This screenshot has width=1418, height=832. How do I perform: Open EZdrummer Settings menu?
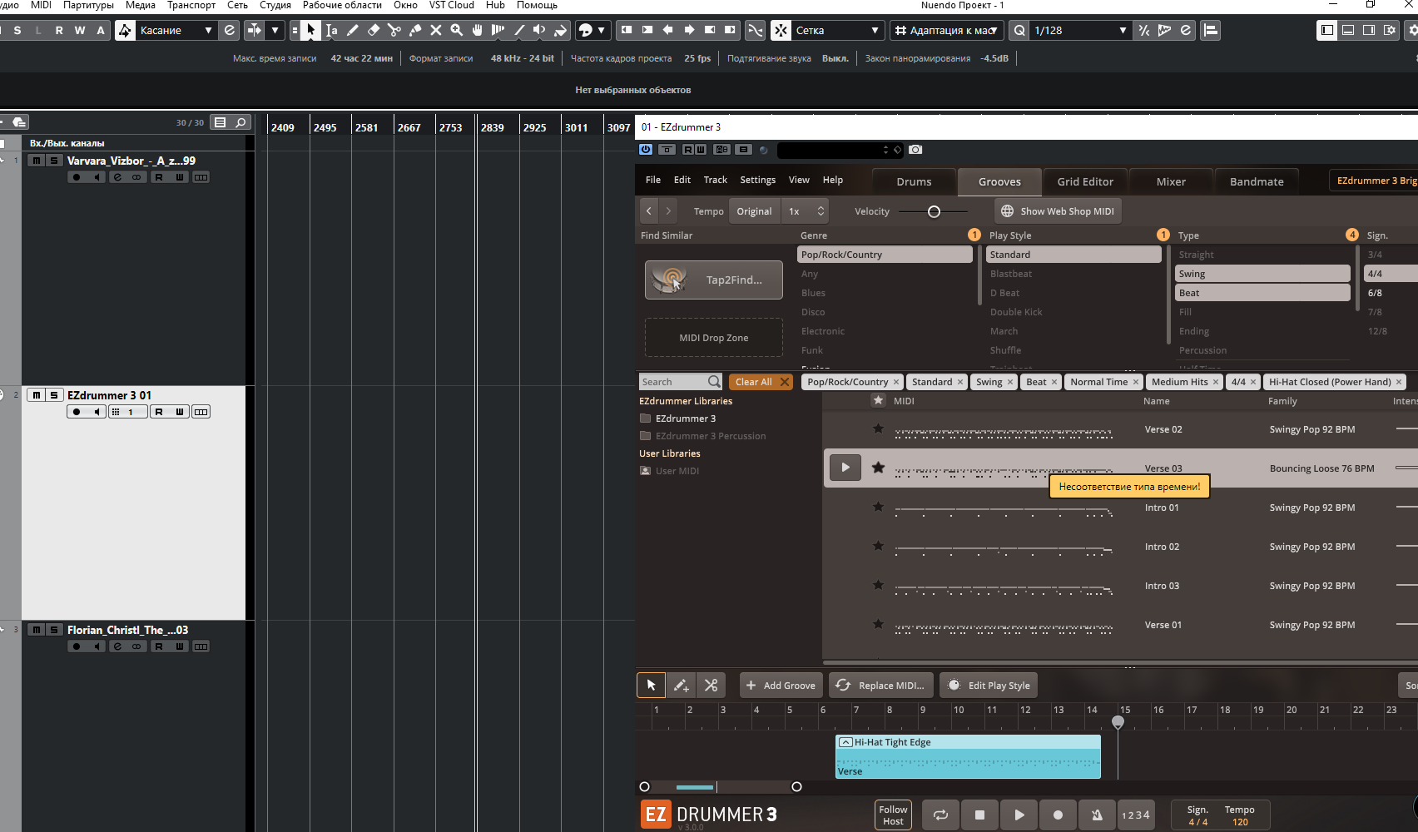(x=757, y=180)
